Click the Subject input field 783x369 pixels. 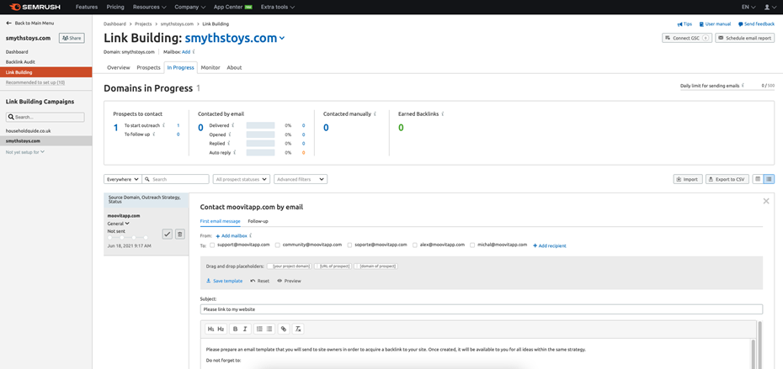pos(482,309)
